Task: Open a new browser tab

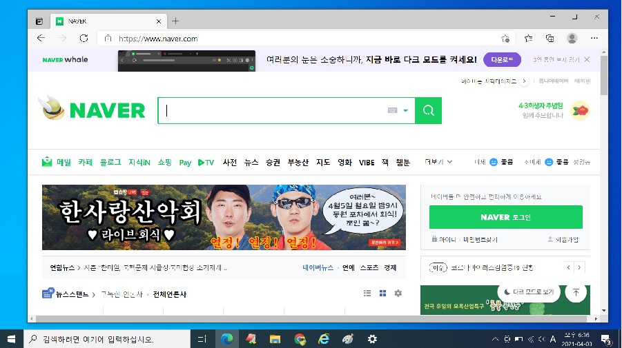Action: [175, 21]
